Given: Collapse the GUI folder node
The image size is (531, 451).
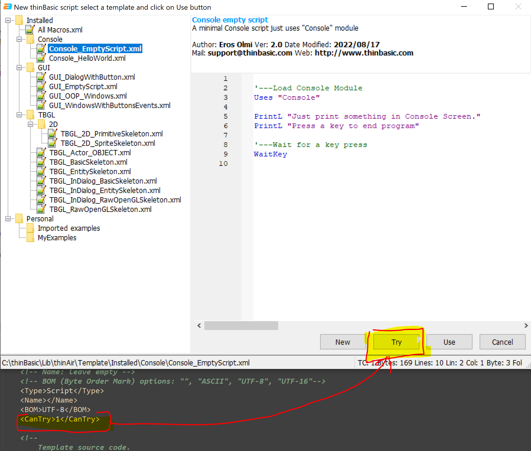Looking at the screenshot, I should click(x=19, y=68).
